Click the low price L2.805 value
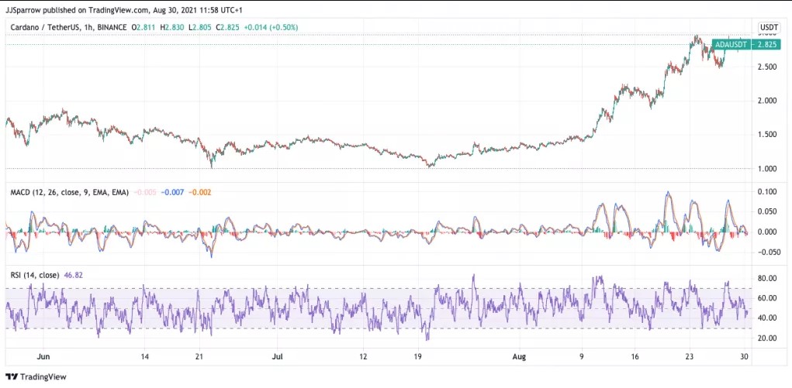The image size is (792, 388). pos(201,27)
